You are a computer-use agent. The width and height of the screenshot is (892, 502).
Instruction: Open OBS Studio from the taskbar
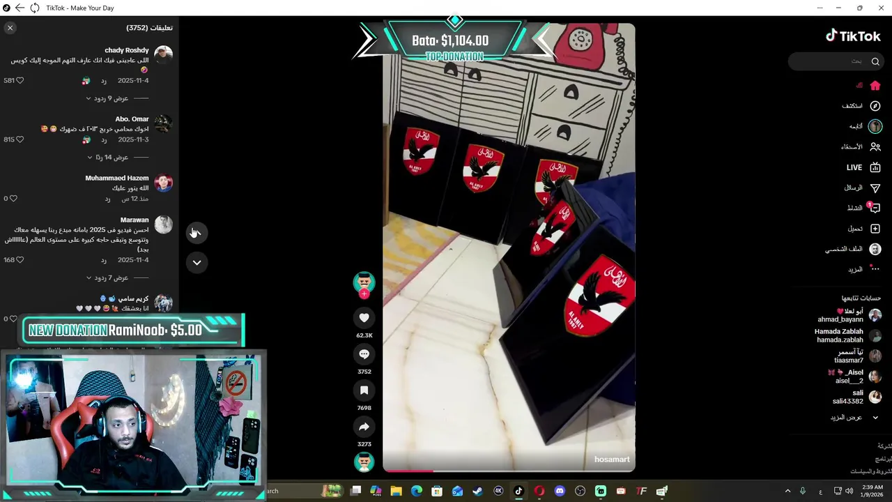(580, 491)
